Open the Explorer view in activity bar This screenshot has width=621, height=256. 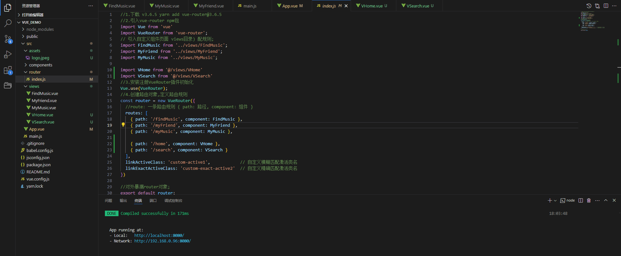click(x=8, y=8)
